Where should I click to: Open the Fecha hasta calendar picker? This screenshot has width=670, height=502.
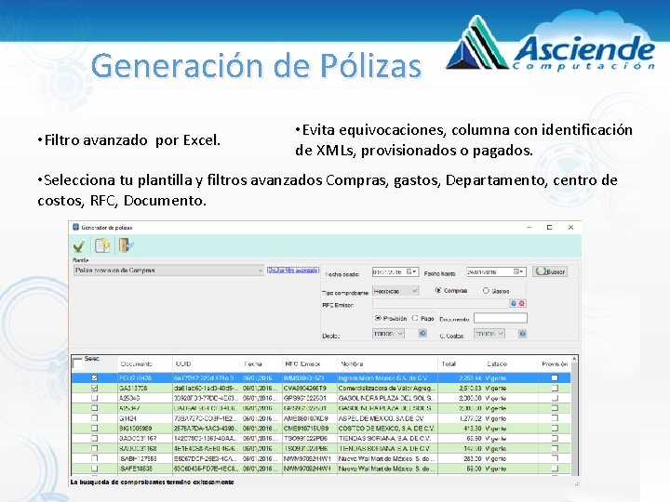coord(518,271)
